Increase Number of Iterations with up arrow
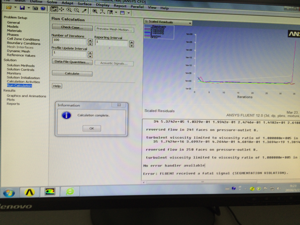The height and width of the screenshot is (225, 300). pyautogui.click(x=90, y=40)
